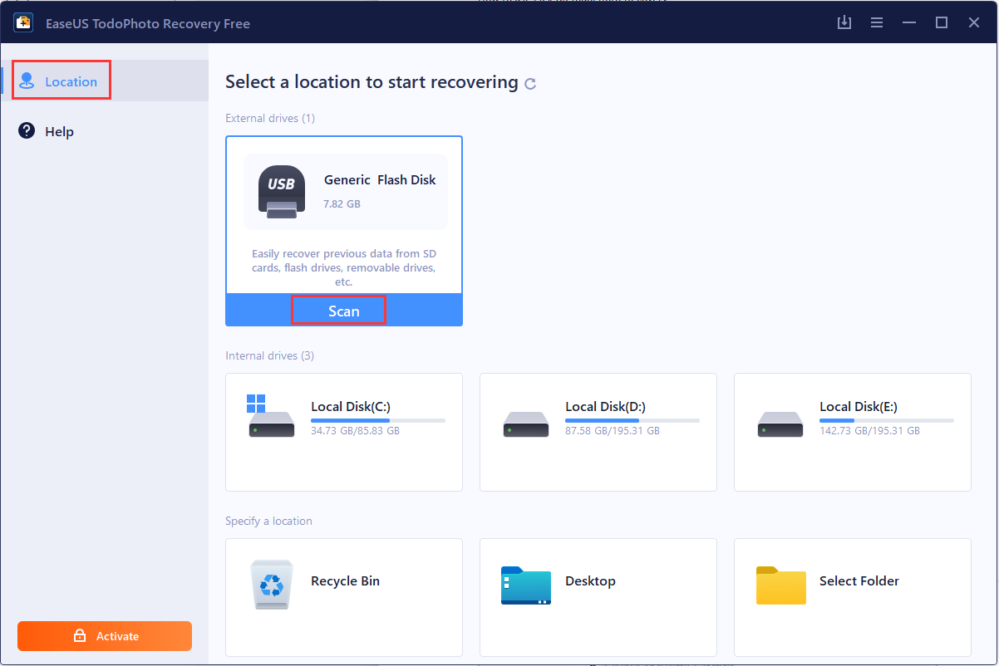Click Local Disk(D:) usage bar
This screenshot has width=999, height=666.
tap(632, 420)
